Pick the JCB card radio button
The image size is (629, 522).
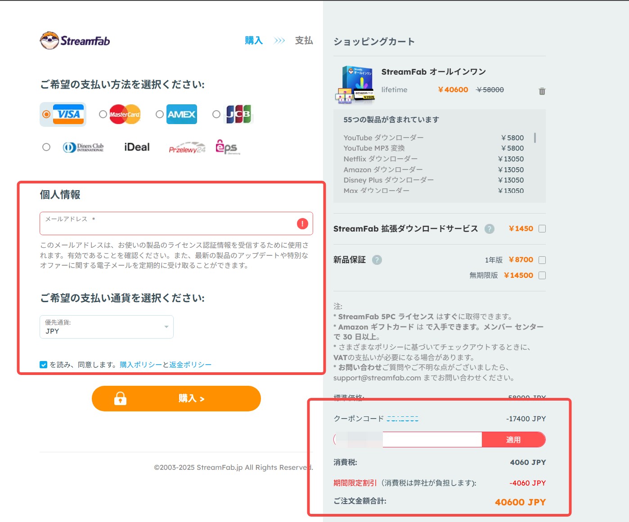pos(216,114)
